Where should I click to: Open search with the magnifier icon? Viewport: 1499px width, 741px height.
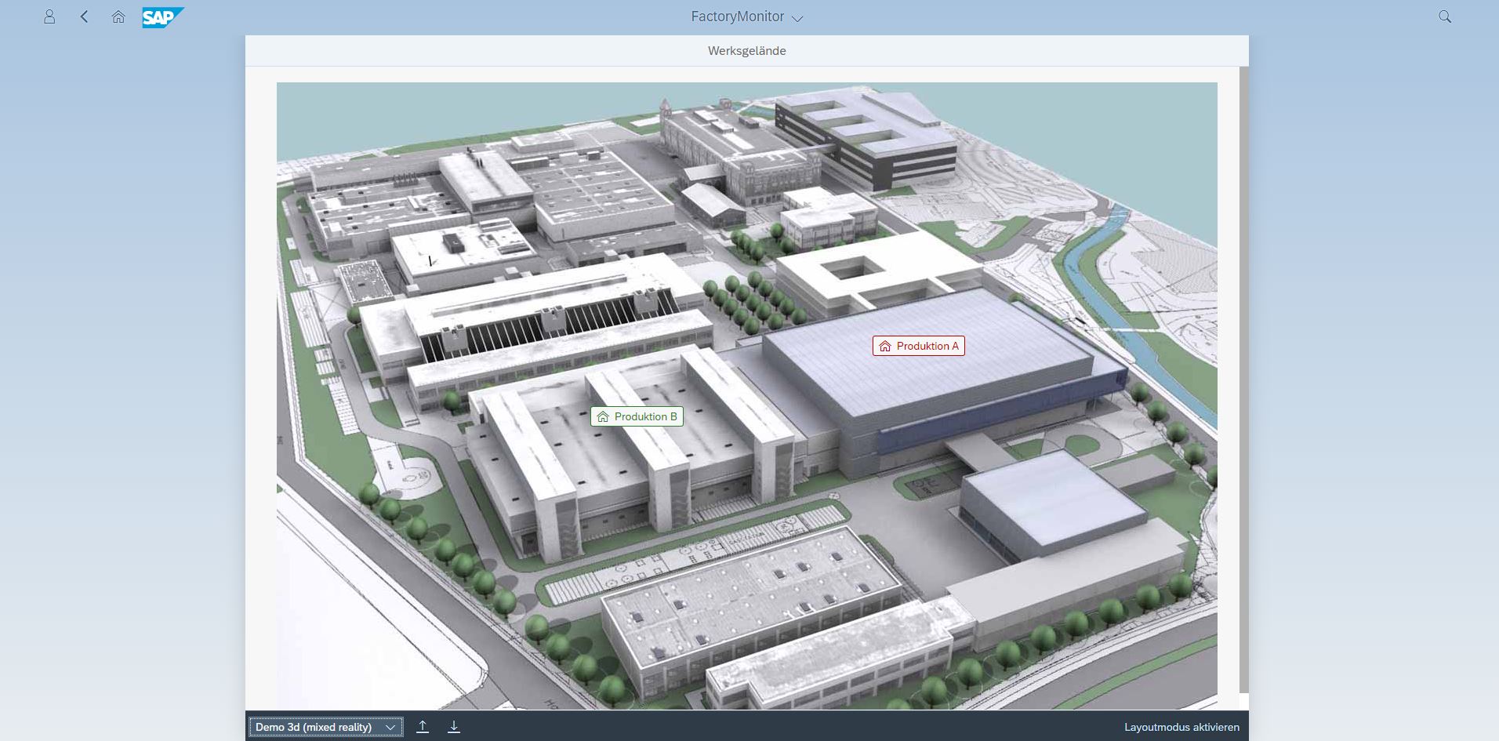1444,16
